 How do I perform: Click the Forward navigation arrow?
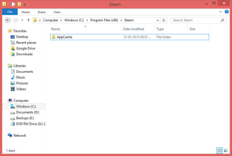(x=15, y=20)
